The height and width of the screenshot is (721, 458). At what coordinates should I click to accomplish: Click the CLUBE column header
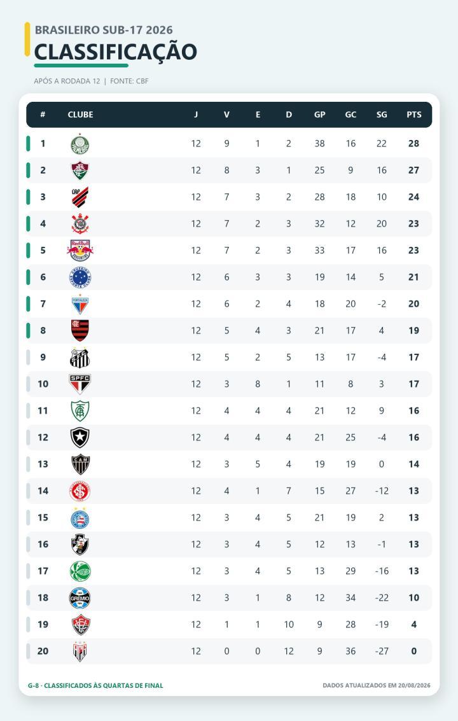click(x=81, y=115)
